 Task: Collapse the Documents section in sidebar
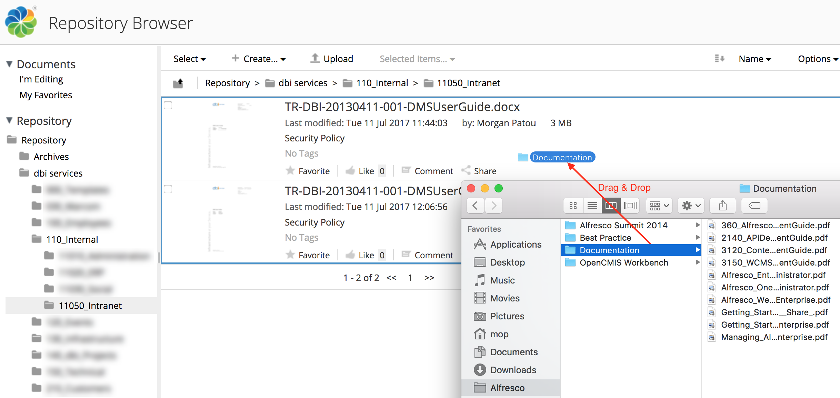[x=10, y=64]
